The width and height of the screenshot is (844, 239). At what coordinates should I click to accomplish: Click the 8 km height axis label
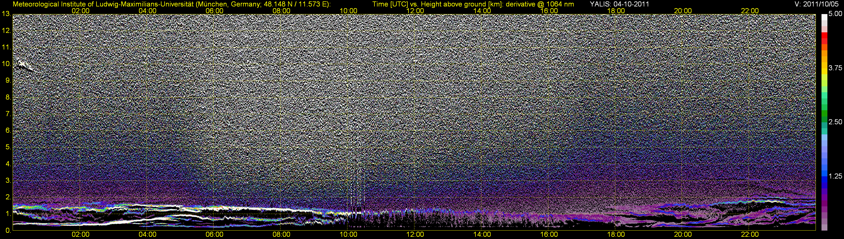[8, 97]
